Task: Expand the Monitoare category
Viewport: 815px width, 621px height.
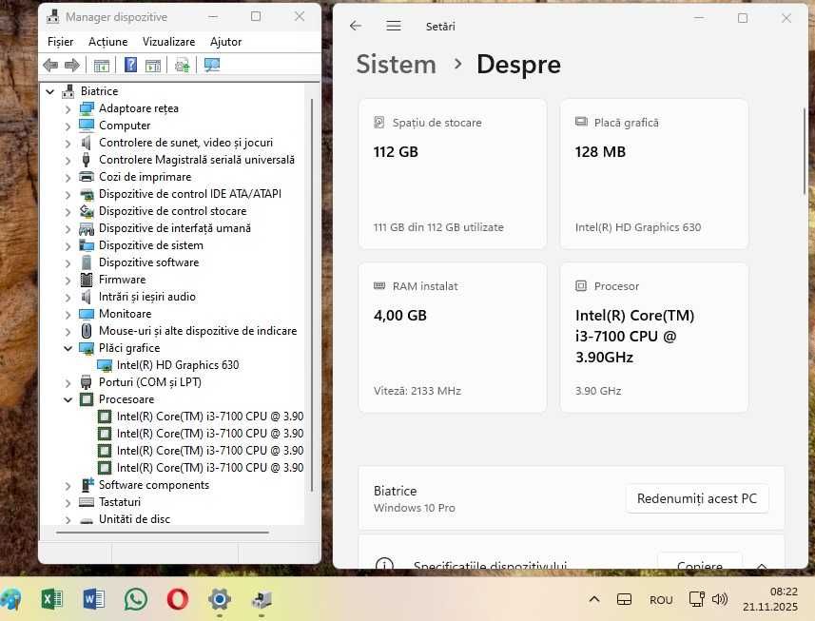Action: click(x=68, y=315)
